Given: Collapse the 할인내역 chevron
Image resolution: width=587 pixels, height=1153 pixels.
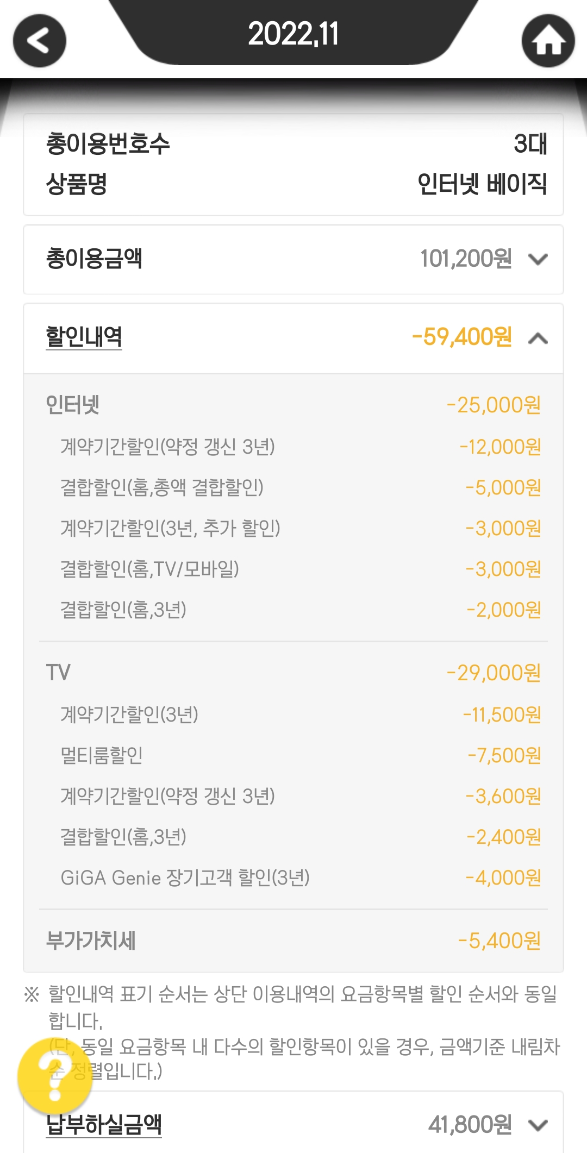Looking at the screenshot, I should coord(538,339).
